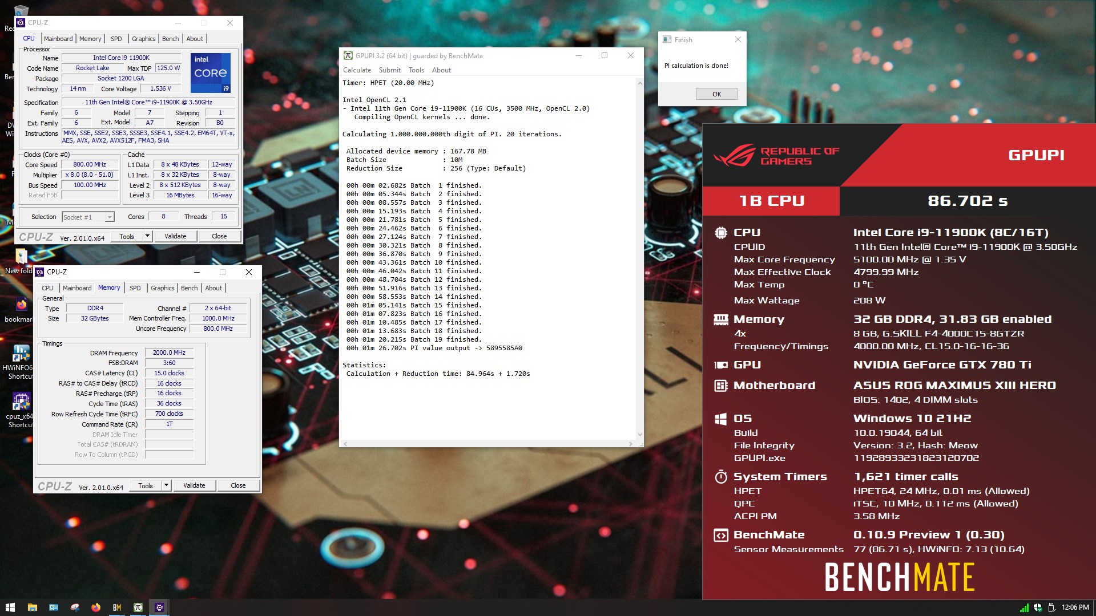Open the Control Panel taskbar icon
The height and width of the screenshot is (616, 1096).
54,607
